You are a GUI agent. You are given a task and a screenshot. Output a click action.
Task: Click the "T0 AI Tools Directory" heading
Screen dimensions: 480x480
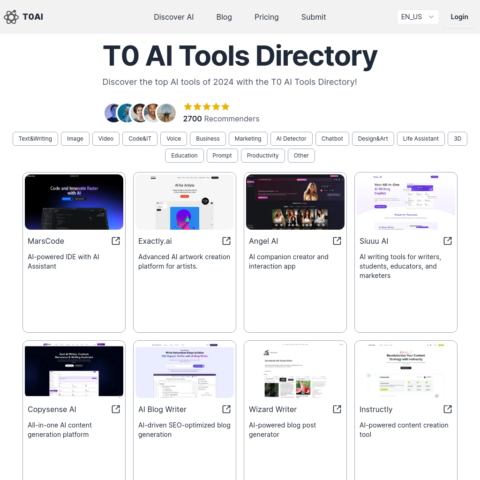(x=240, y=56)
